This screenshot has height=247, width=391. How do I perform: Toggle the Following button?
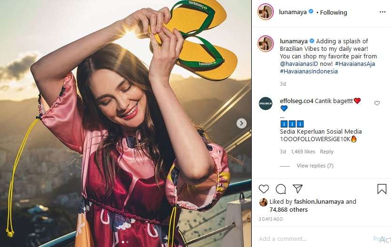pos(334,12)
